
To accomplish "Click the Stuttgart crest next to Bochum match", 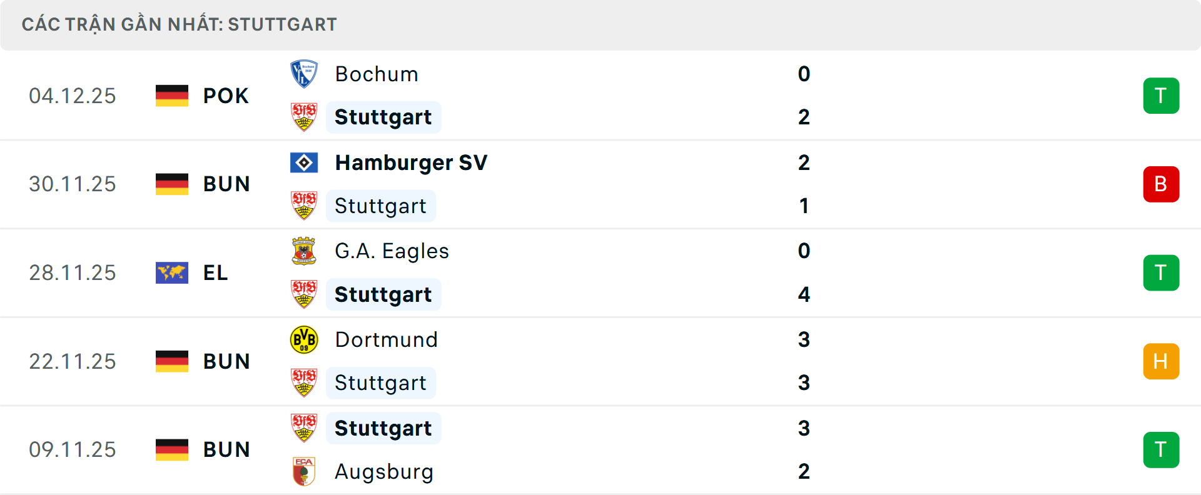I will click(x=305, y=117).
